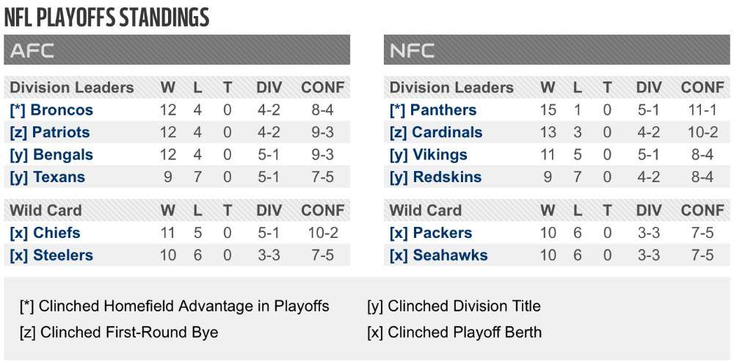Select the Bengals team link
The height and width of the screenshot is (362, 734).
(x=51, y=155)
